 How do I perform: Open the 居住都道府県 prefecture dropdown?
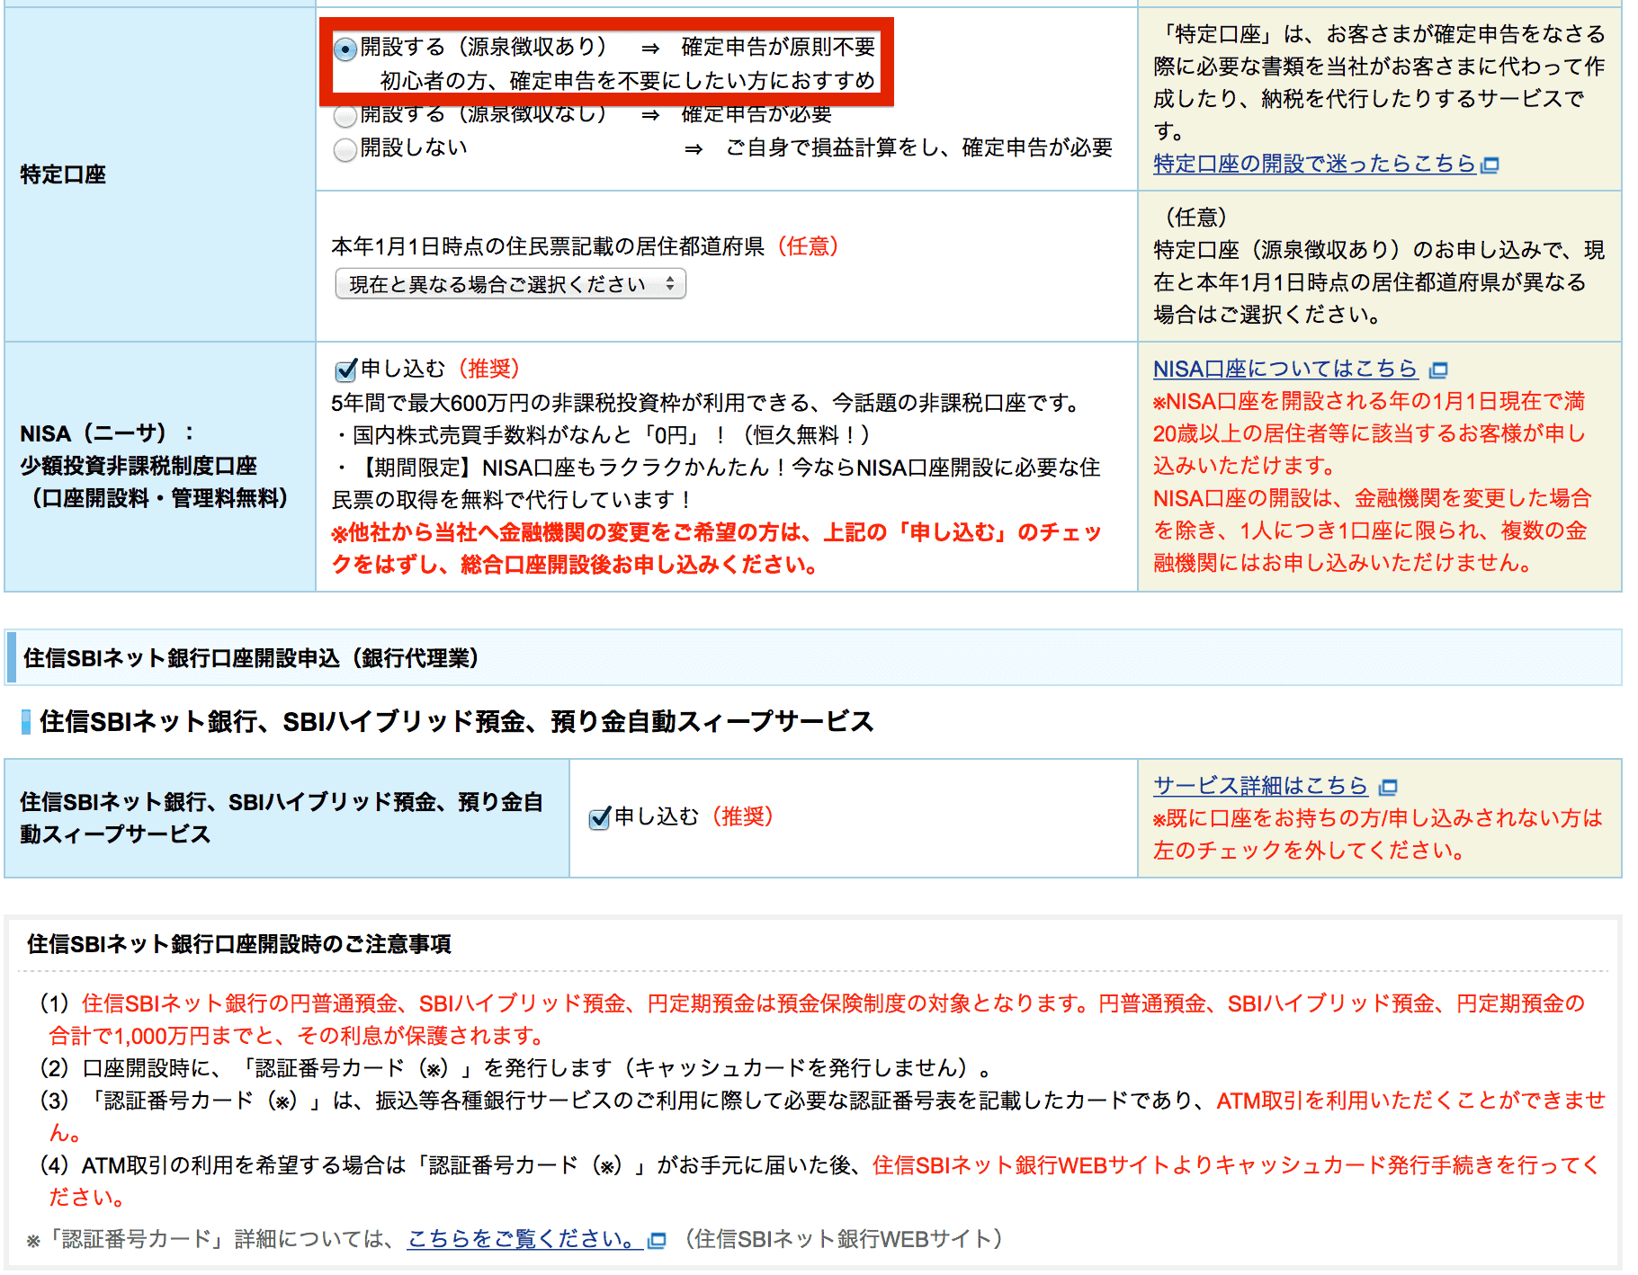tap(510, 284)
